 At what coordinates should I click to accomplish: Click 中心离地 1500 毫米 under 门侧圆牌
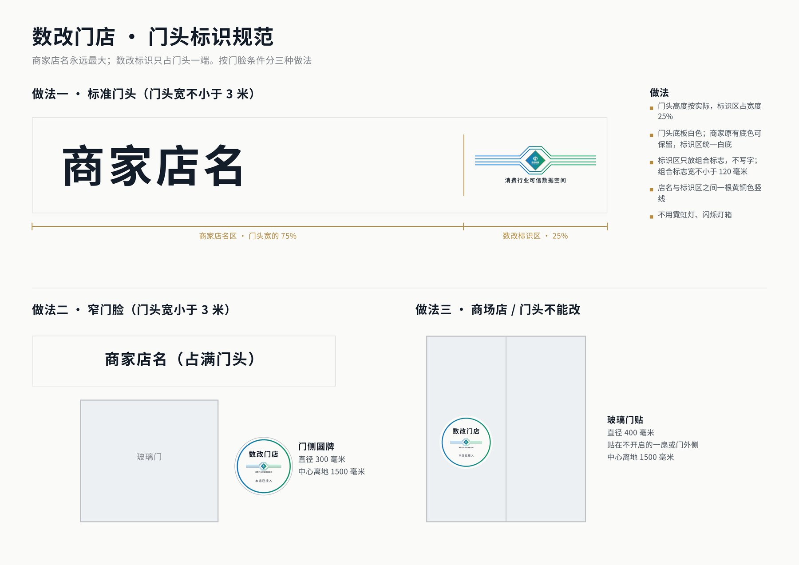[332, 472]
